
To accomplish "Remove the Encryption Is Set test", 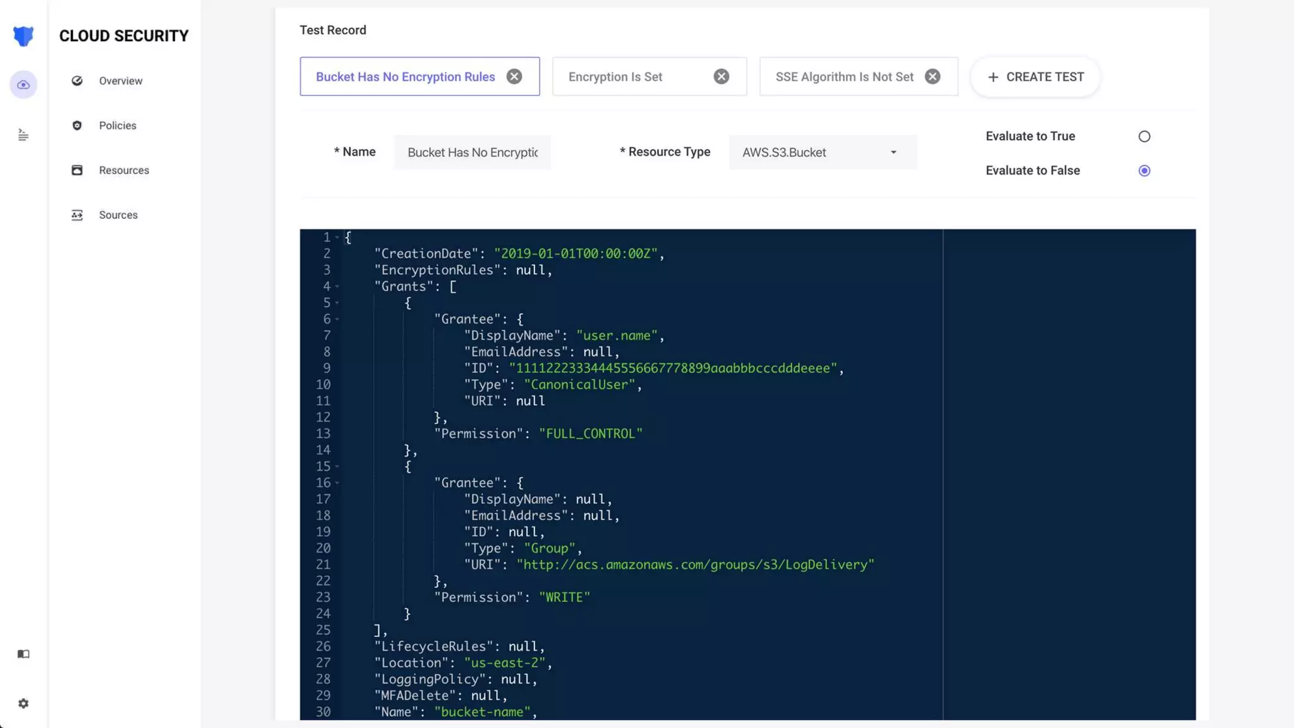I will [x=721, y=76].
